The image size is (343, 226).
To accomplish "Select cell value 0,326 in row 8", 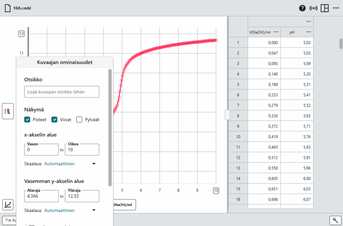I will click(264, 116).
